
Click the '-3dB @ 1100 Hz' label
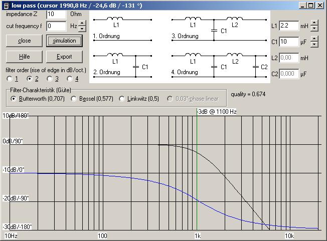coord(217,112)
